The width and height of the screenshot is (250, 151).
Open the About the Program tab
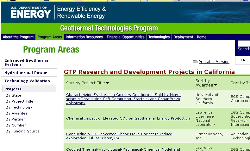point(18,37)
